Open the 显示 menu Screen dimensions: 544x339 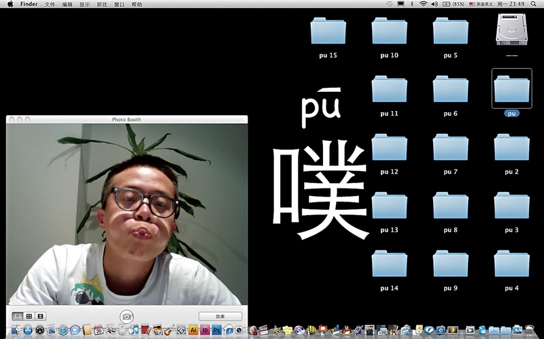point(84,4)
